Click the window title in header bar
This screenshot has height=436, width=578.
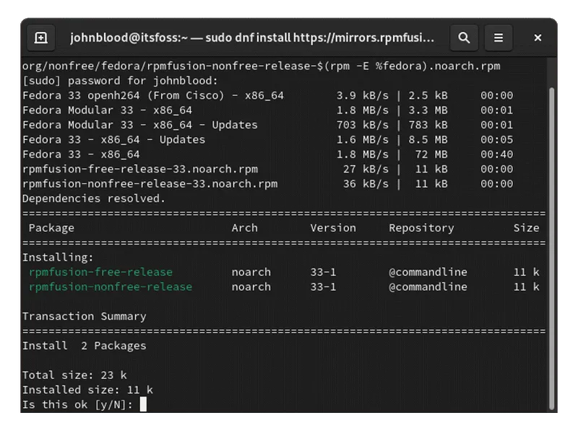[x=253, y=38]
